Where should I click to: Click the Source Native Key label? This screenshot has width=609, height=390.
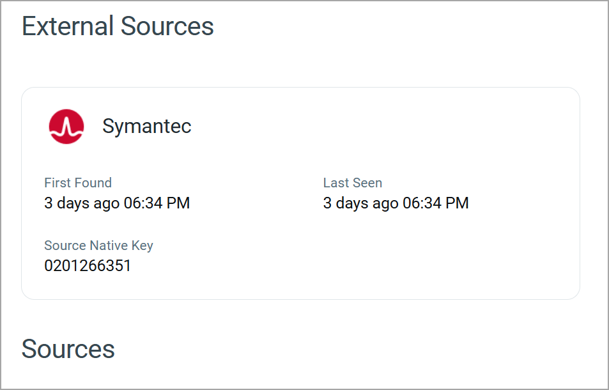98,246
